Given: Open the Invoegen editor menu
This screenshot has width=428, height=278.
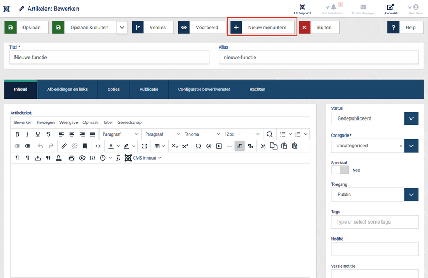Looking at the screenshot, I should pyautogui.click(x=46, y=122).
